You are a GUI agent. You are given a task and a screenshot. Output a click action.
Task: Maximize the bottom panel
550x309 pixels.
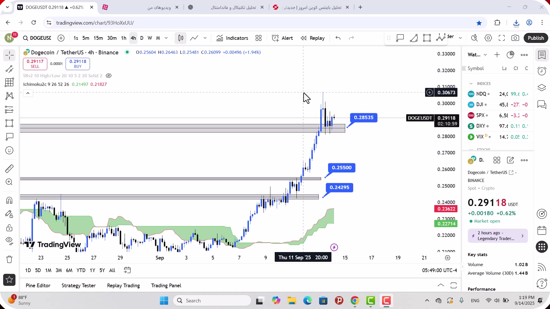(454, 285)
